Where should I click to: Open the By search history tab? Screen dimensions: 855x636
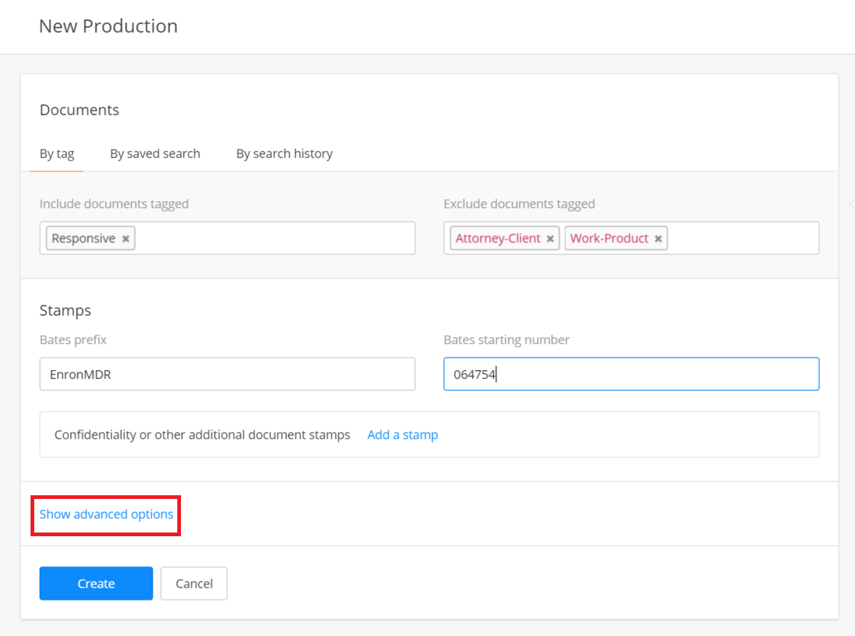(284, 154)
